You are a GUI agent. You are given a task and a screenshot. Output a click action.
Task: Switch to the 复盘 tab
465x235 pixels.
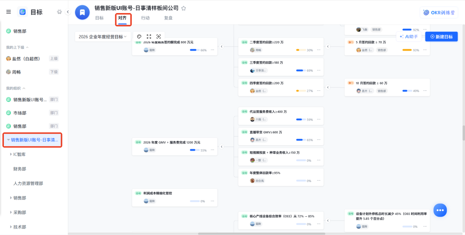[168, 18]
